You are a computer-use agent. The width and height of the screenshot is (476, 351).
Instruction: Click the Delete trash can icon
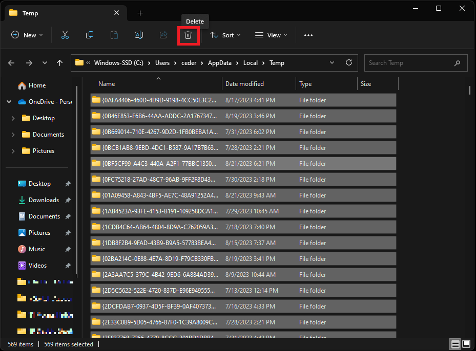pyautogui.click(x=188, y=35)
